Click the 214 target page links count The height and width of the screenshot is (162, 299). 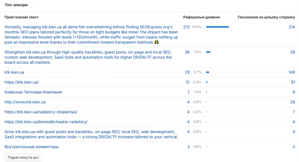292,27
